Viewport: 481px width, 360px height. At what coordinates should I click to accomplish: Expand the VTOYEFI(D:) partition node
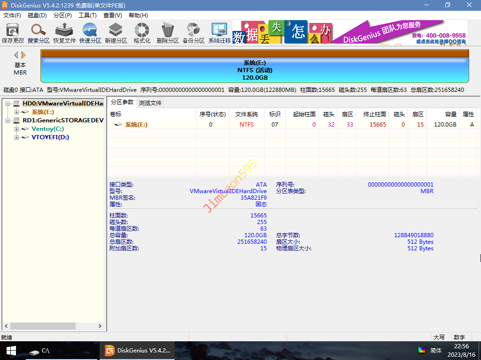[x=17, y=137]
